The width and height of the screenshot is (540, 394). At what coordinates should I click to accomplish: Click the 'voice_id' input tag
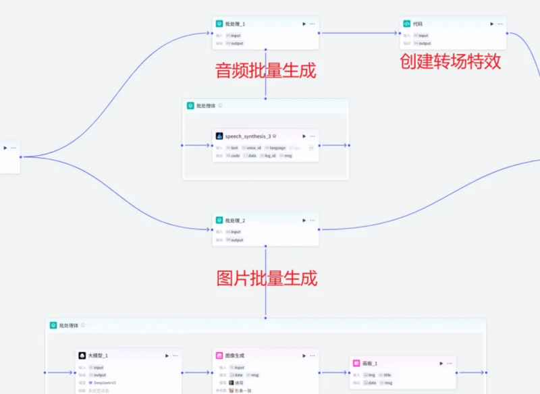pyautogui.click(x=252, y=148)
